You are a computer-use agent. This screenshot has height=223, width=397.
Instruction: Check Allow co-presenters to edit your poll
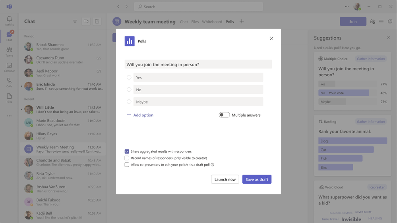pyautogui.click(x=127, y=165)
